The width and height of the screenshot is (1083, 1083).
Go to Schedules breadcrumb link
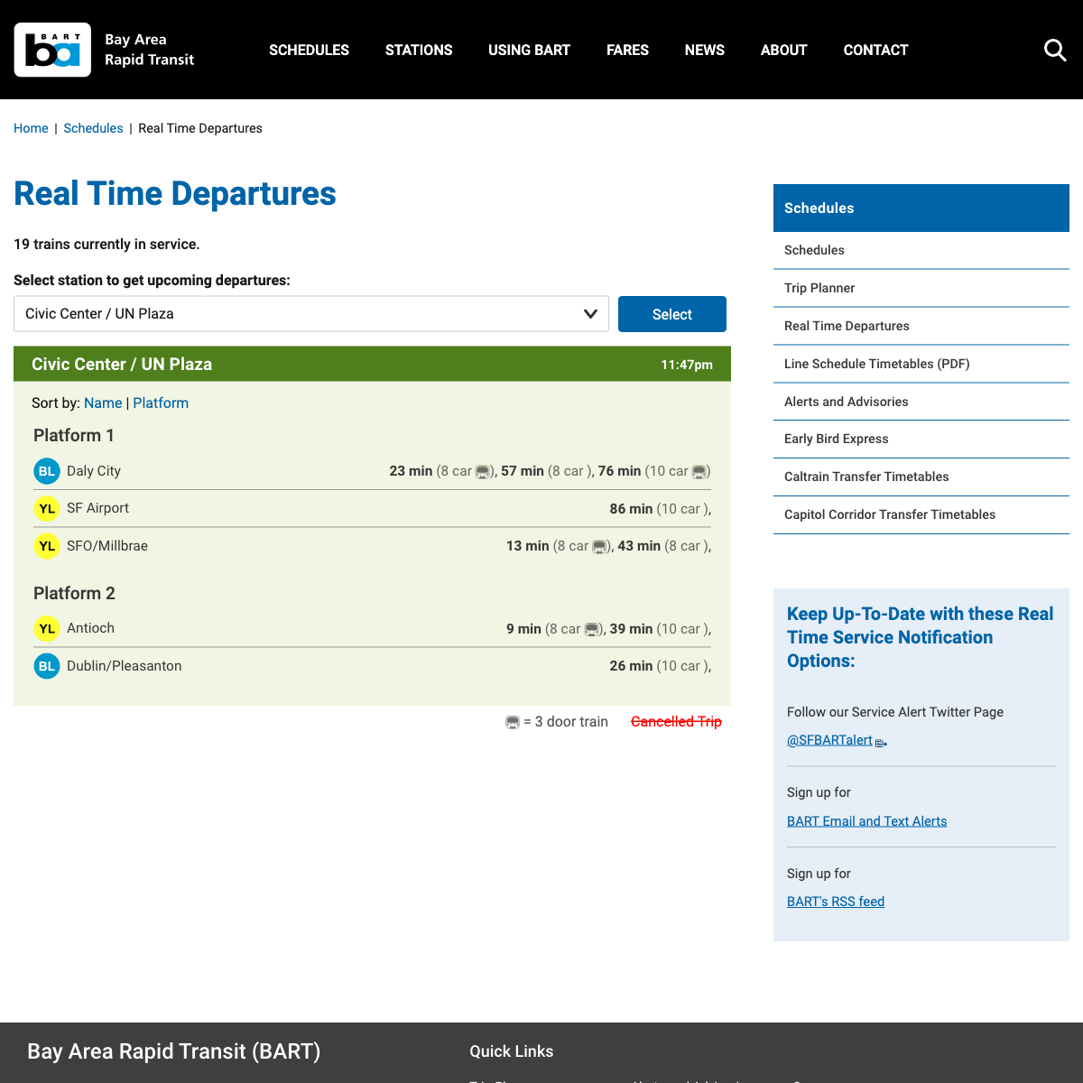coord(93,128)
